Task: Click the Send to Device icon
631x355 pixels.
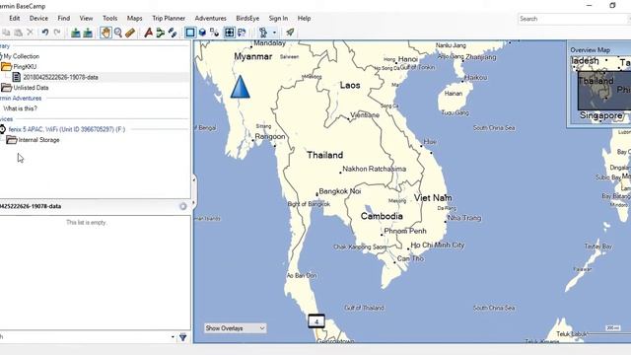Action: [x=75, y=33]
